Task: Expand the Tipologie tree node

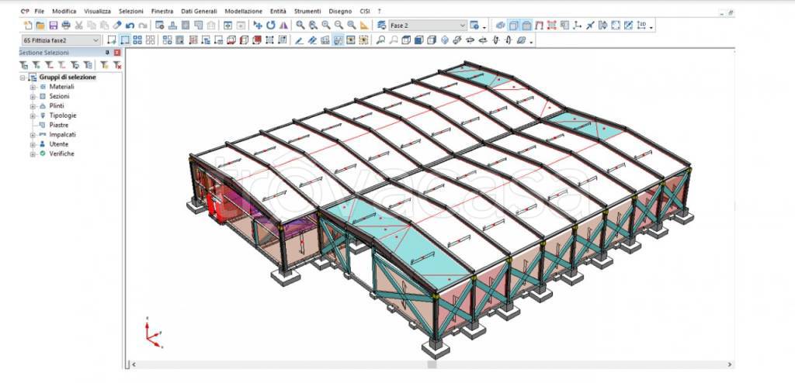Action: point(33,116)
